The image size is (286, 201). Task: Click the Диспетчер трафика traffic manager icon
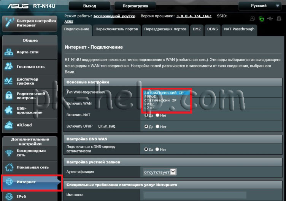9,81
